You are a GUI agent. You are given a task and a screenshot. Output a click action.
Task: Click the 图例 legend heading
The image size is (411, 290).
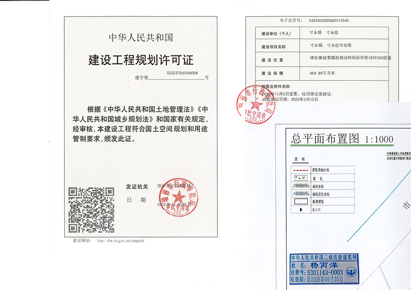pos(300,159)
